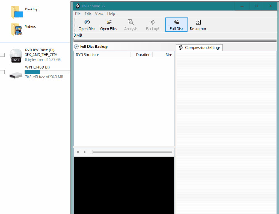The height and width of the screenshot is (214, 279).
Task: Click the DVD Structure column header
Action: pos(87,55)
